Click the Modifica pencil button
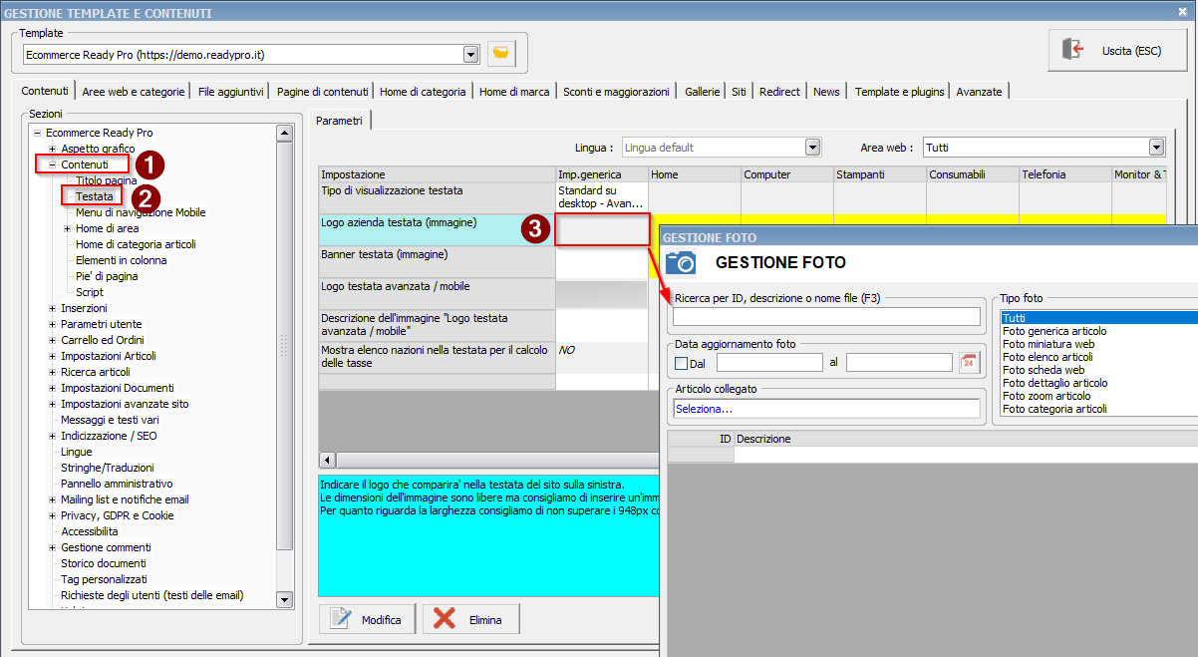 [x=368, y=619]
